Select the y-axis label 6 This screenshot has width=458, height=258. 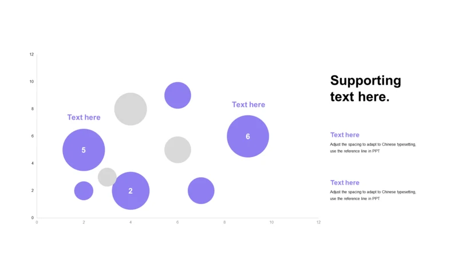33,136
